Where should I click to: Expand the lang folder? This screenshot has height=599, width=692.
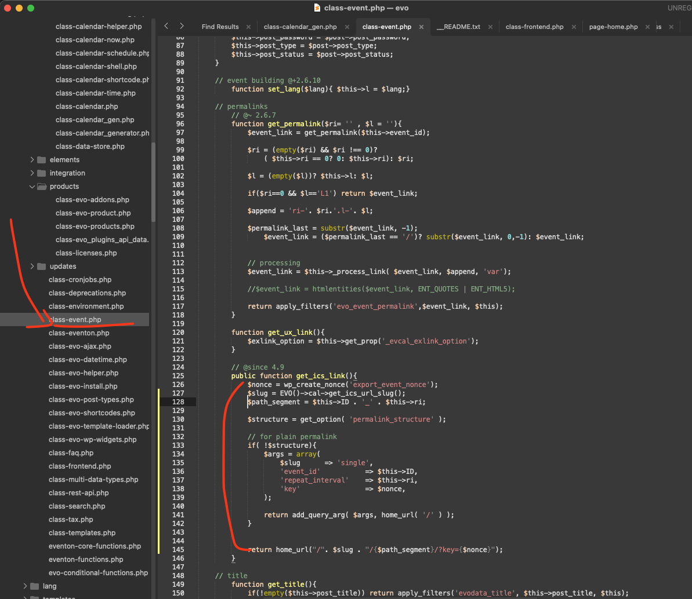(25, 586)
